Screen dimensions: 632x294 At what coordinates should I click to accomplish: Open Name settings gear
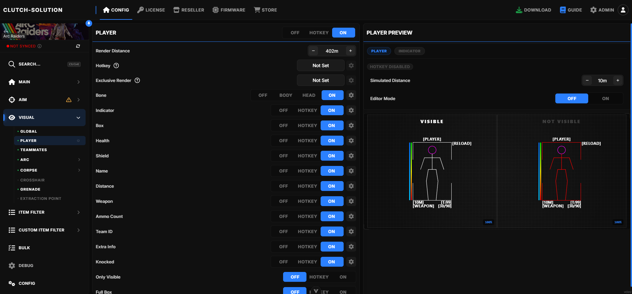pos(351,171)
